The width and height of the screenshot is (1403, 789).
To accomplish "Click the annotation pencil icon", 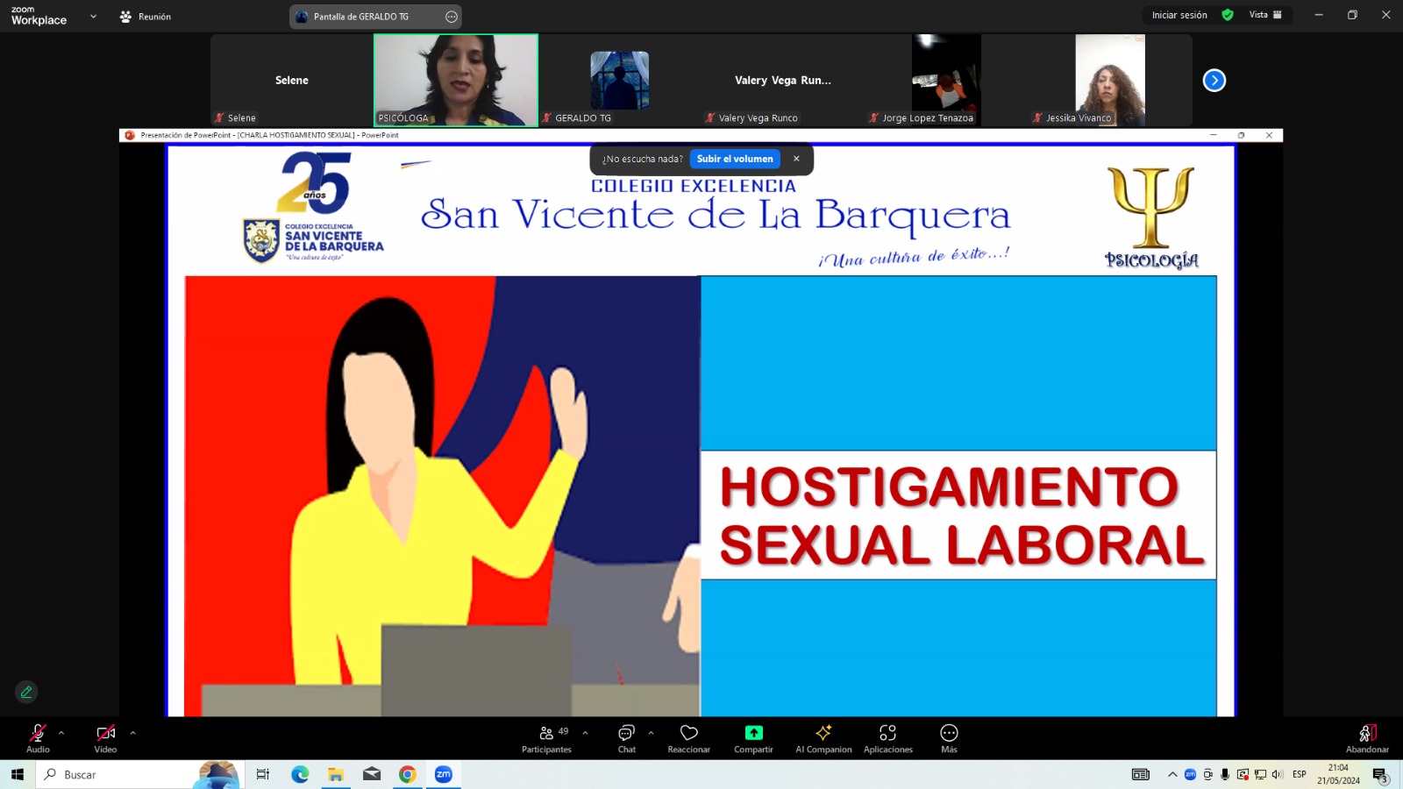I will pyautogui.click(x=26, y=692).
